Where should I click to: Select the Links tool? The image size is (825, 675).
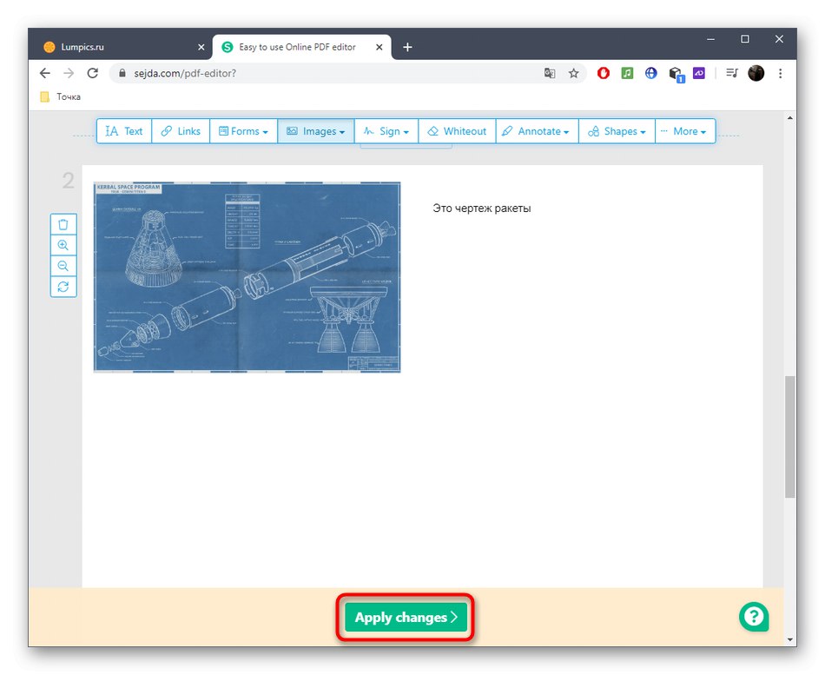[x=180, y=130]
